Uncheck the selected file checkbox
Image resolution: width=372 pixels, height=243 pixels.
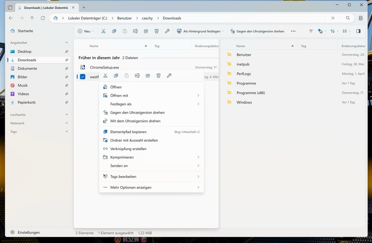coord(82,77)
